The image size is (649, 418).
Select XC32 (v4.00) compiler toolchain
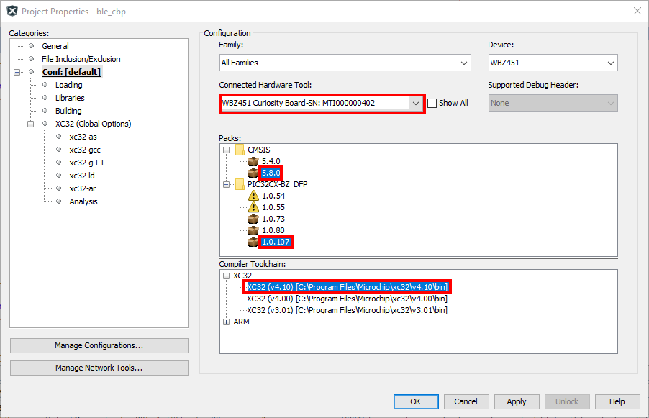(x=347, y=299)
